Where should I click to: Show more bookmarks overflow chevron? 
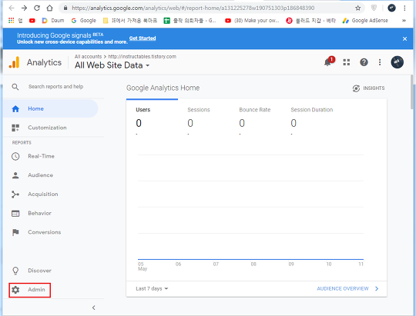tap(404, 21)
